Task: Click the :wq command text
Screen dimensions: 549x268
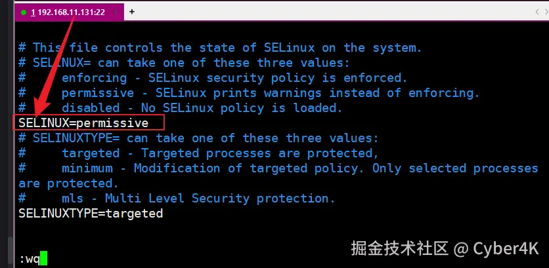Action: click(30, 259)
